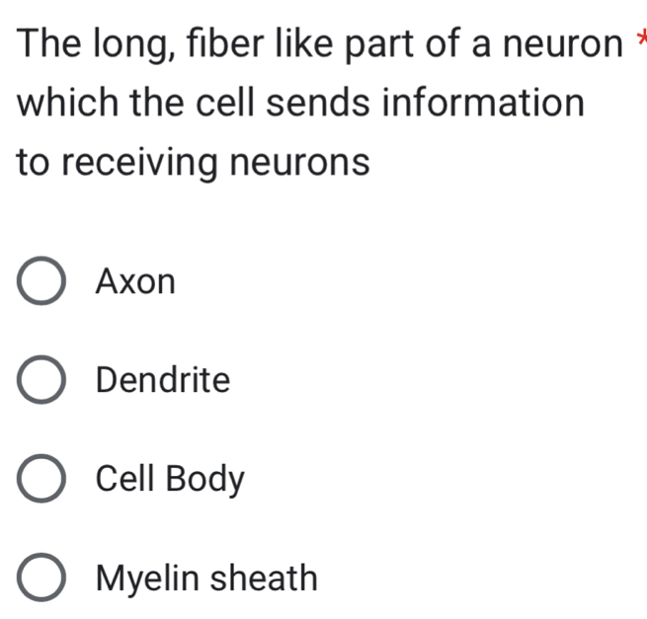The image size is (647, 619).
Task: Select the Dendrite radio button
Action: [x=41, y=379]
